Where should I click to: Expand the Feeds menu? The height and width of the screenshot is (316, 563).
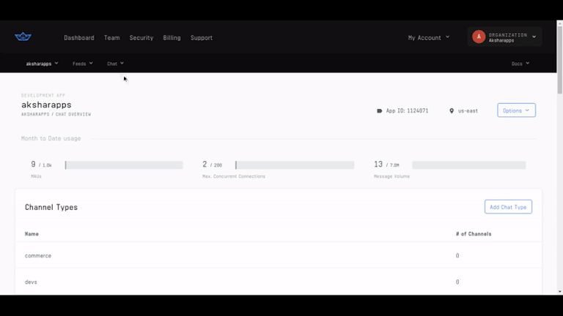(83, 64)
